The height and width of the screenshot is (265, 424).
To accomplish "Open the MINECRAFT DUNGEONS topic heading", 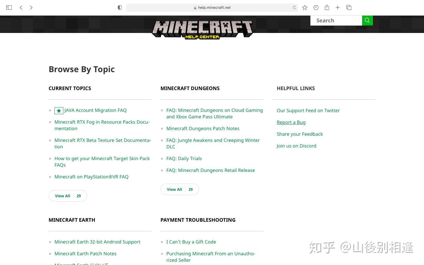I will tap(190, 88).
